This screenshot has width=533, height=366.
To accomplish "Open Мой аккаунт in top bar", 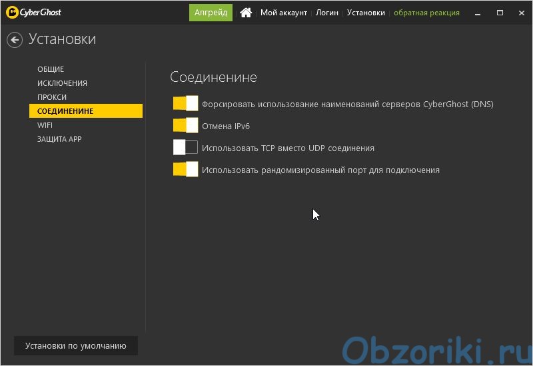I will (284, 13).
